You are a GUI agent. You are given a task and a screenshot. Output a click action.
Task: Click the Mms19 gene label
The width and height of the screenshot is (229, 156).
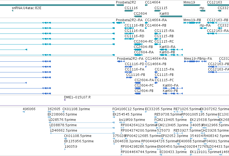click(189, 2)
